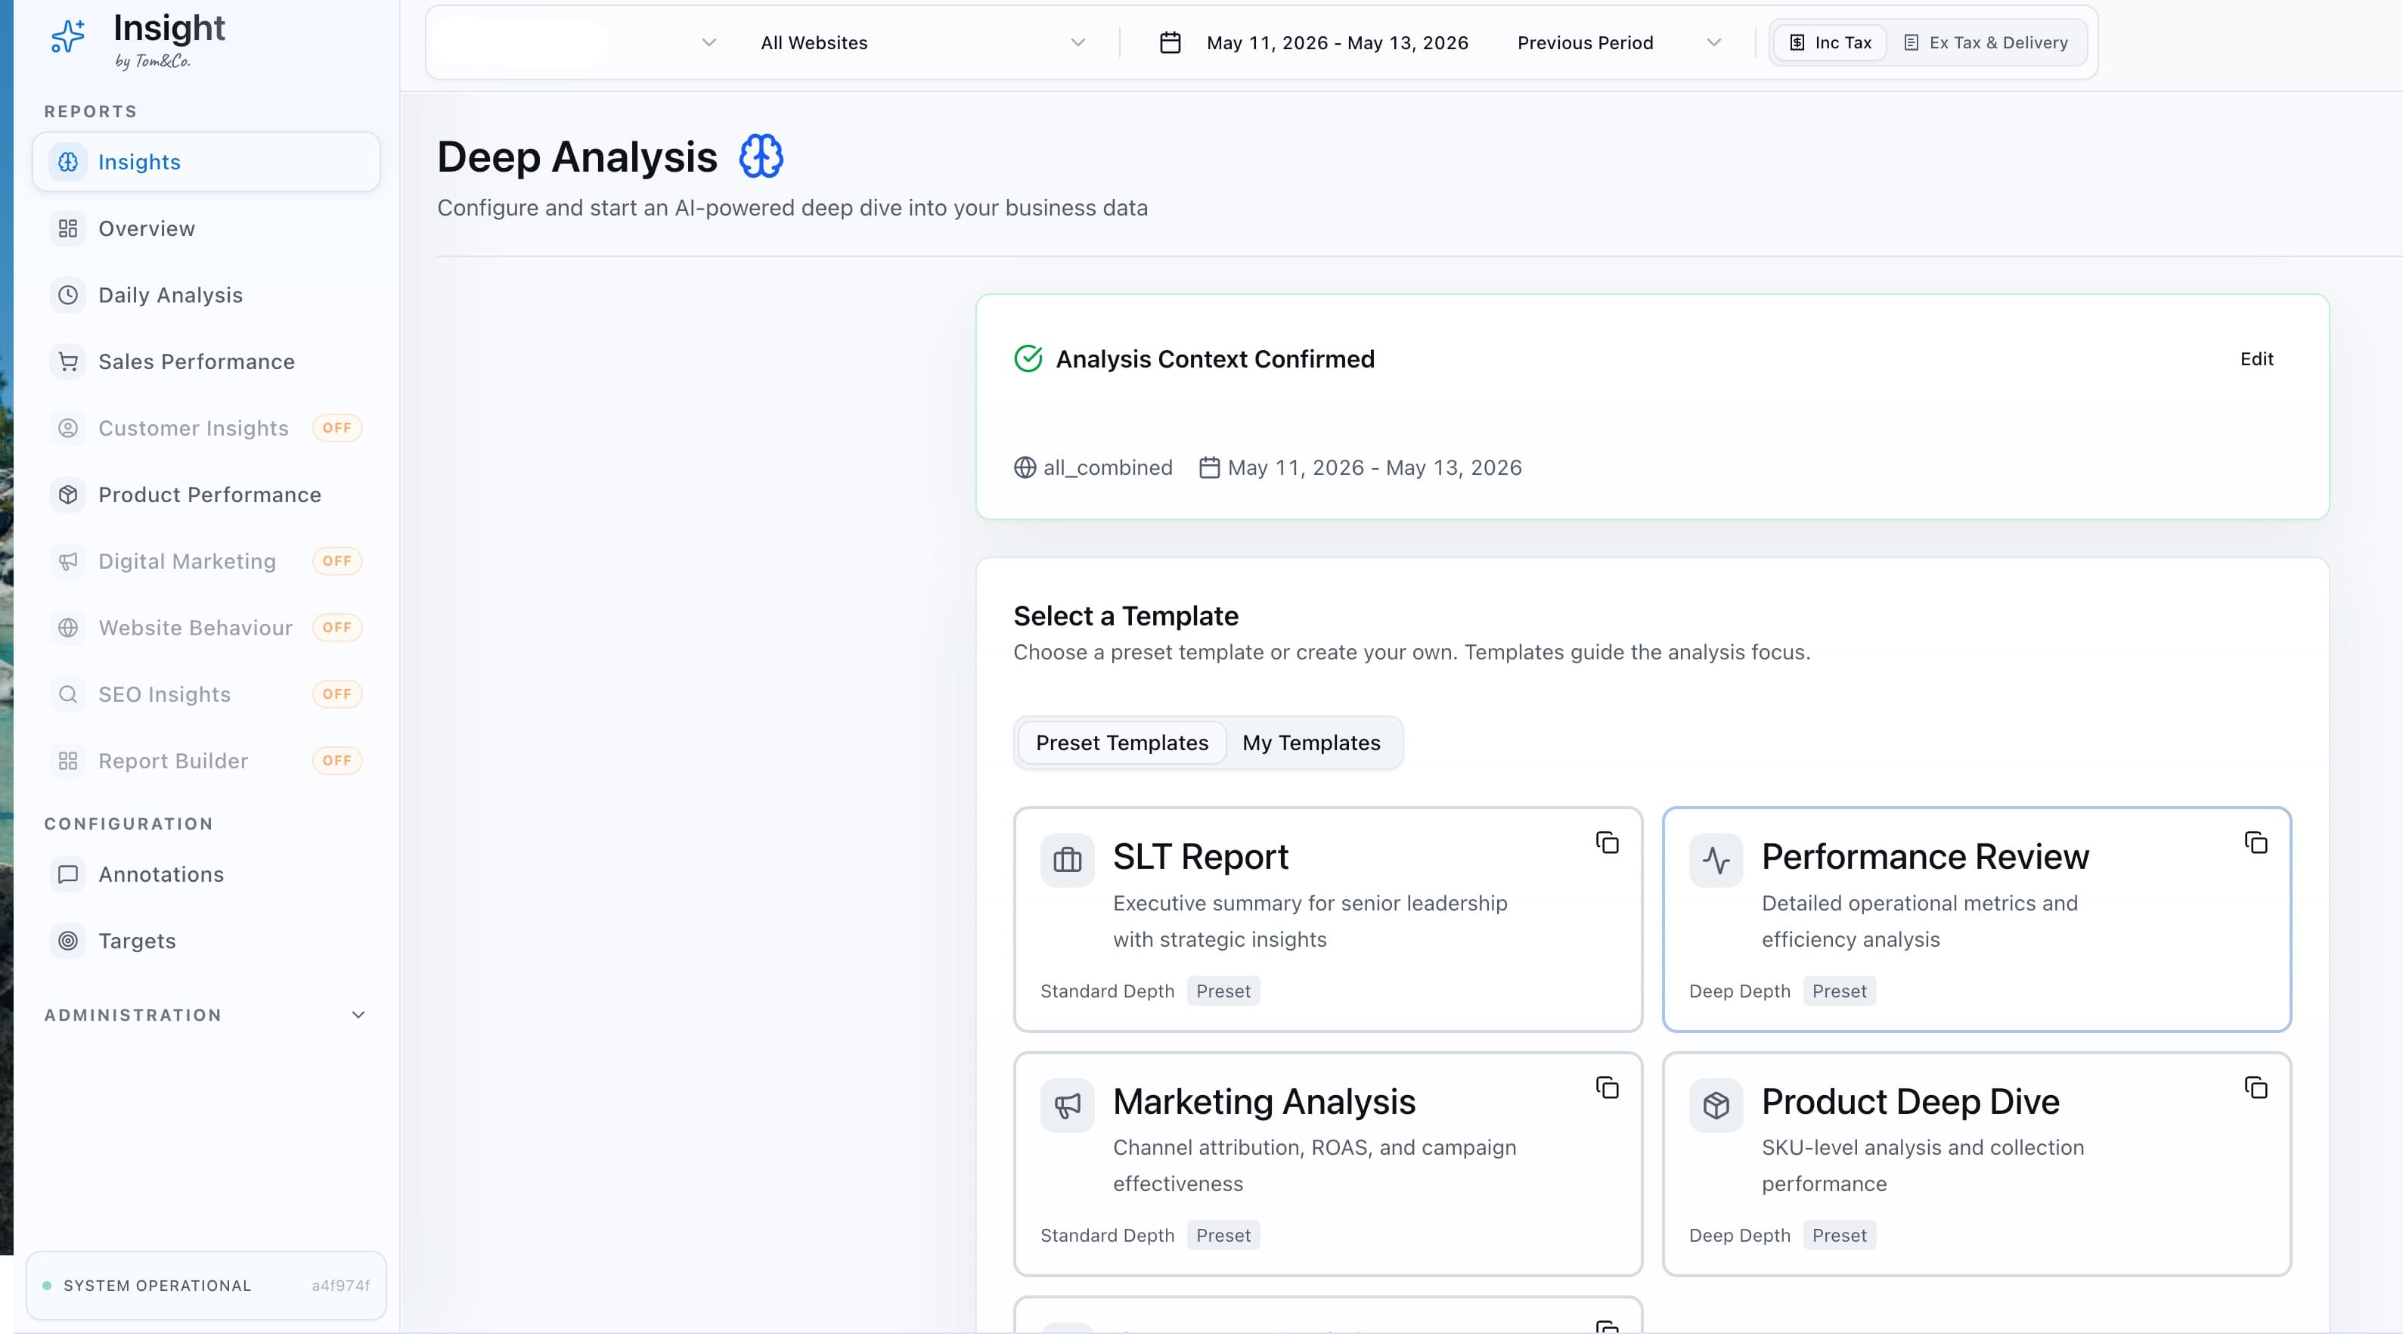Click the OFF badge on SEO Insights
Viewport: 2403px width, 1334px height.
[336, 694]
